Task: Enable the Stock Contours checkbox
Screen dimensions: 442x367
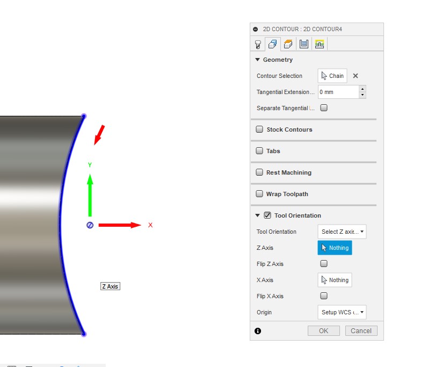Action: [x=259, y=129]
